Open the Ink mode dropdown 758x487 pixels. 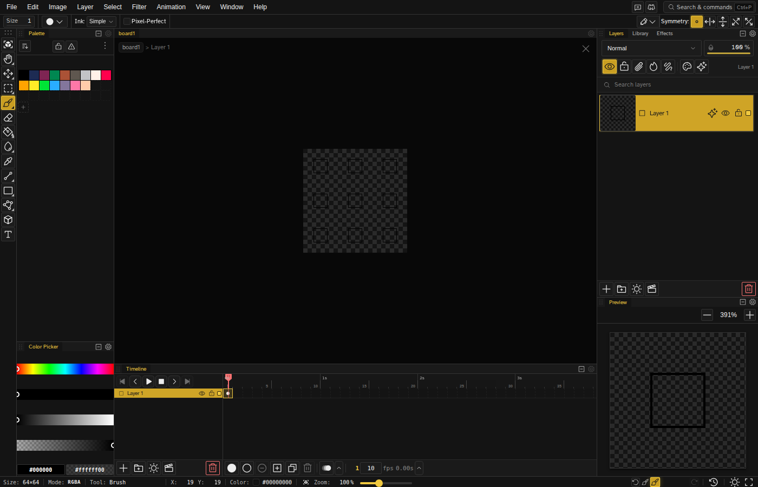coord(101,21)
